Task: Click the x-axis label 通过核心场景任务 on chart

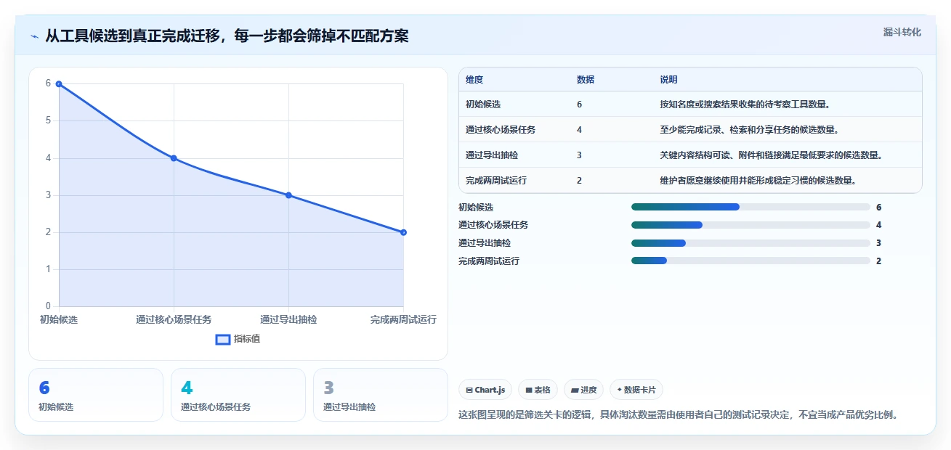Action: click(x=174, y=319)
